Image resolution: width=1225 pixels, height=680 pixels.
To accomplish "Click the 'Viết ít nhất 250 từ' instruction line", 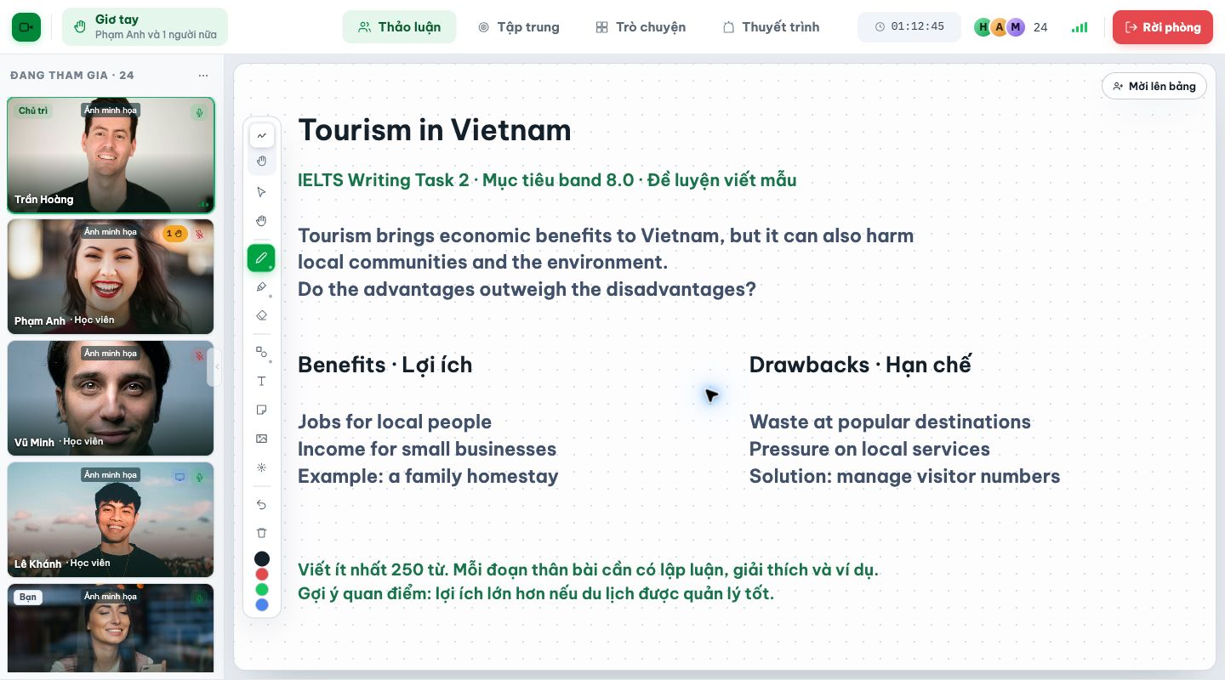I will (588, 569).
